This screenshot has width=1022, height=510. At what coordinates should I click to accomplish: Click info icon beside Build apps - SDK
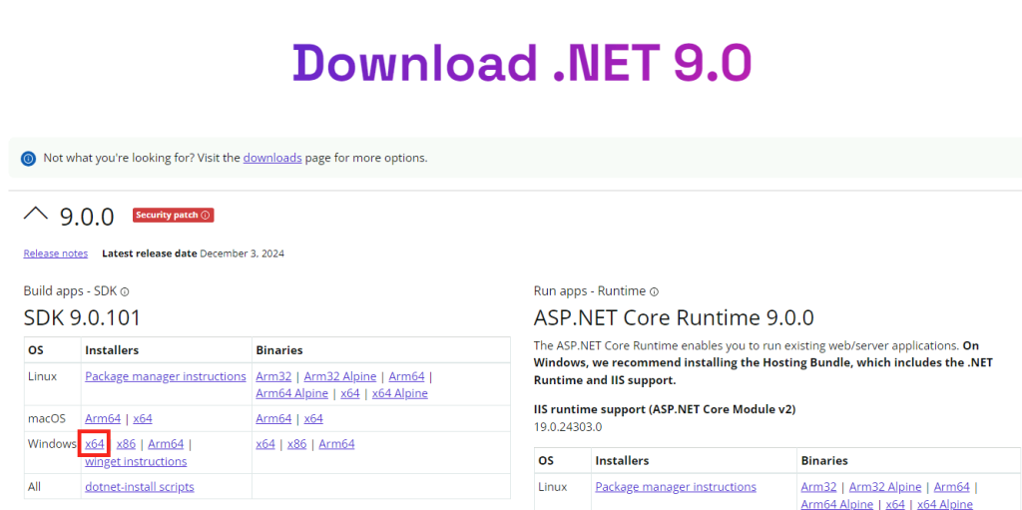[125, 291]
